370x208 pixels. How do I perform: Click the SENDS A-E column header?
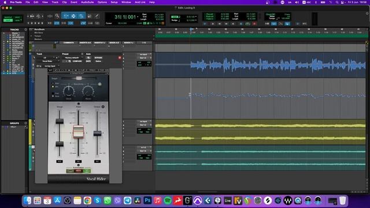114,43
